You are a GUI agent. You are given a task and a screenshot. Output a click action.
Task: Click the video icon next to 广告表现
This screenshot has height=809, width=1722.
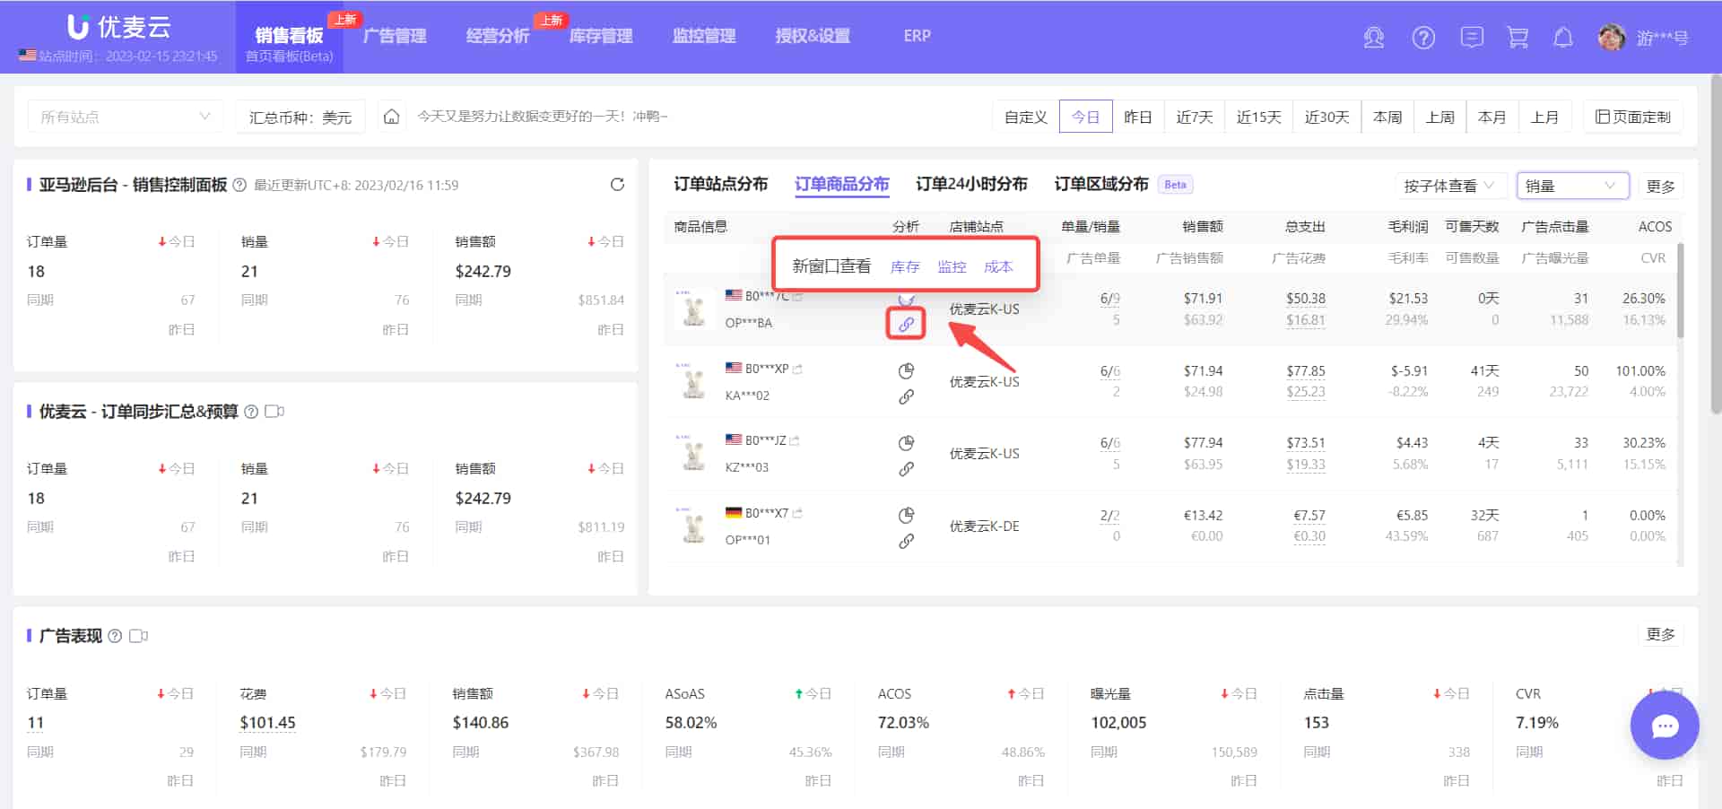[138, 636]
